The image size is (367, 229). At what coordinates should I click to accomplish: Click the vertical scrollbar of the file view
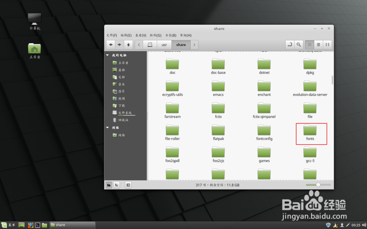coord(333,80)
